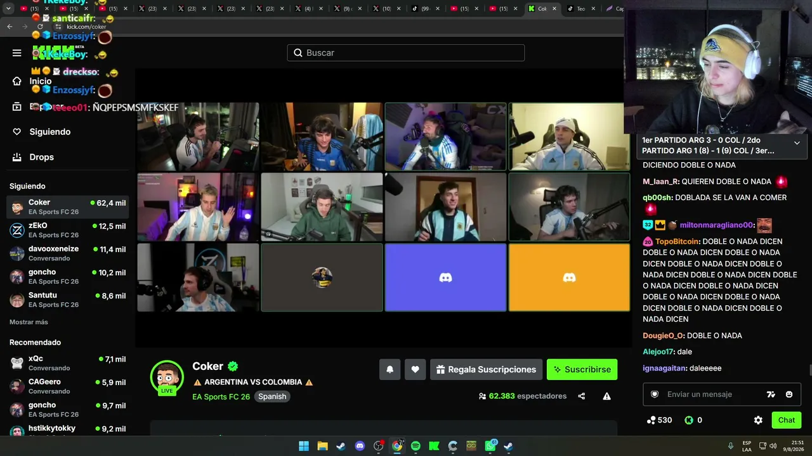
Task: Click the Suscribirse button
Action: coord(582,369)
